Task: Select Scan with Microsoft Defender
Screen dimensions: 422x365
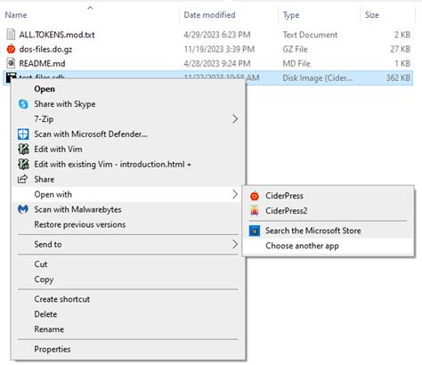Action: point(128,134)
